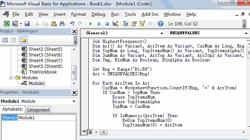The width and height of the screenshot is (250, 140).
Task: Open the Run menu
Action: pyautogui.click(x=115, y=14)
